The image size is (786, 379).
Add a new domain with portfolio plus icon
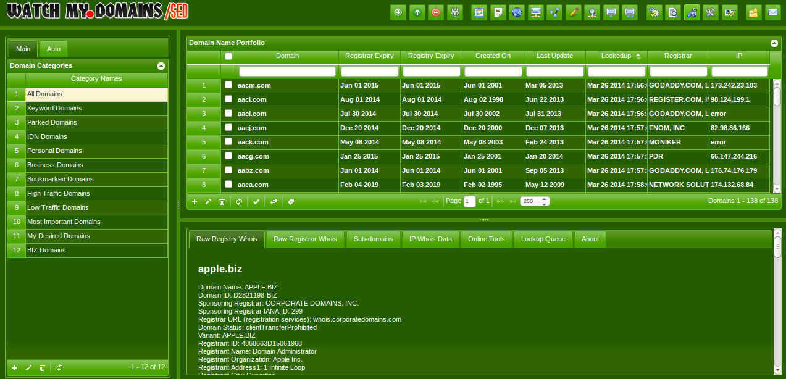click(194, 201)
